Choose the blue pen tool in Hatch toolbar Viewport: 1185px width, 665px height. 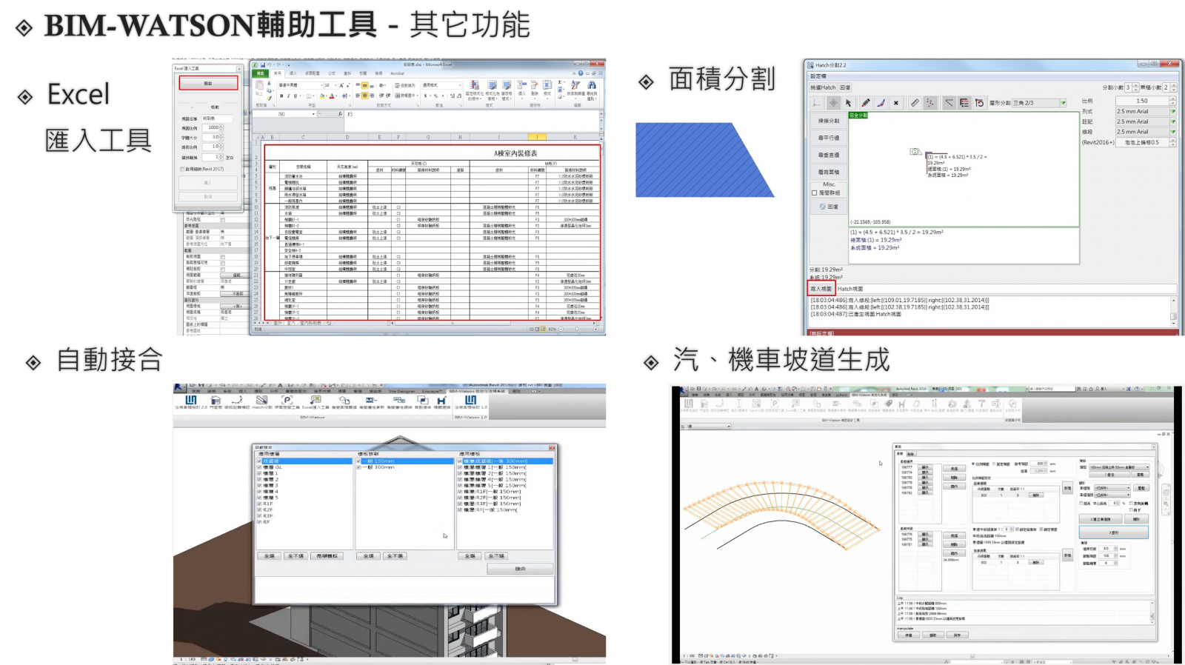[x=881, y=103]
